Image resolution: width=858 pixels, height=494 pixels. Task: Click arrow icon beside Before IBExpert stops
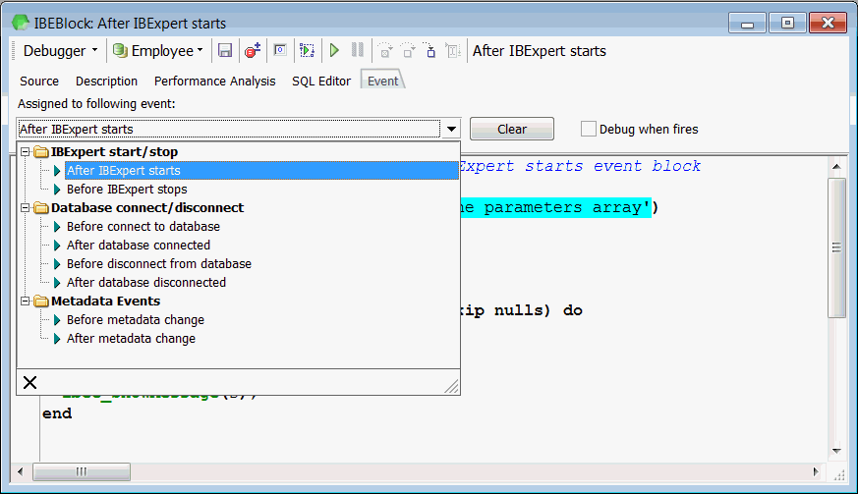pyautogui.click(x=57, y=190)
